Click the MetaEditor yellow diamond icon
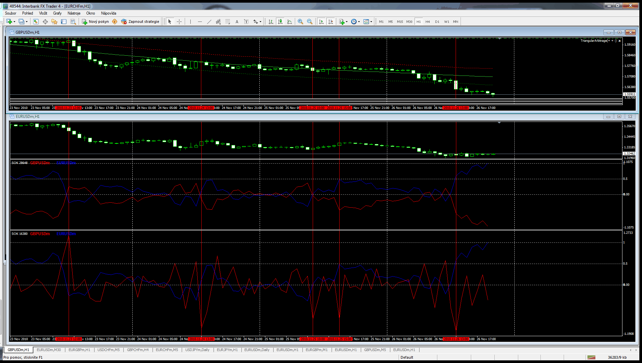 (115, 22)
